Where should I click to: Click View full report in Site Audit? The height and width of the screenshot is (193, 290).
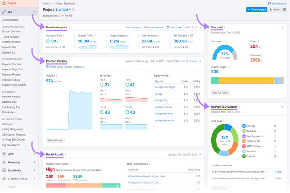[220, 92]
